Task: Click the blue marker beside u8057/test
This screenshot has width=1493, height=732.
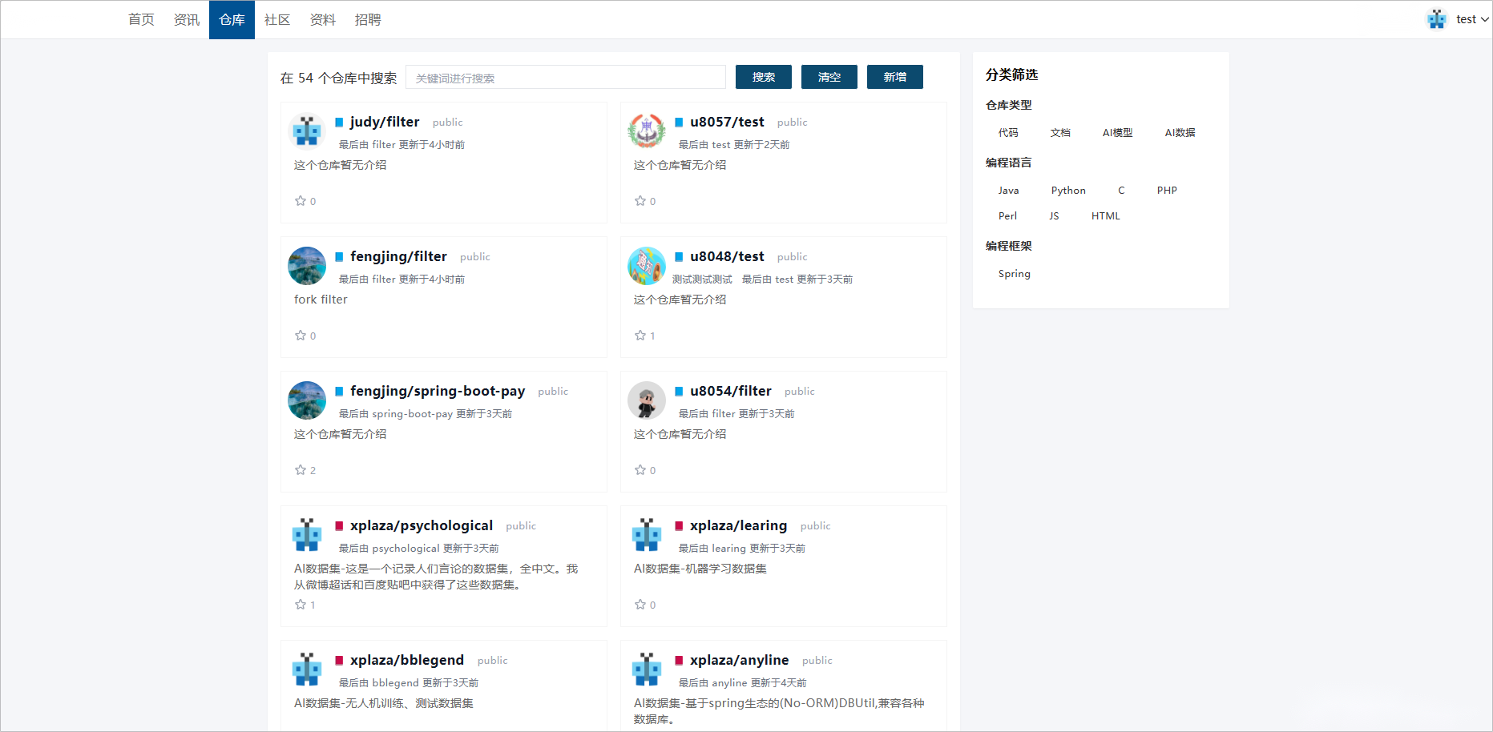Action: coord(679,123)
